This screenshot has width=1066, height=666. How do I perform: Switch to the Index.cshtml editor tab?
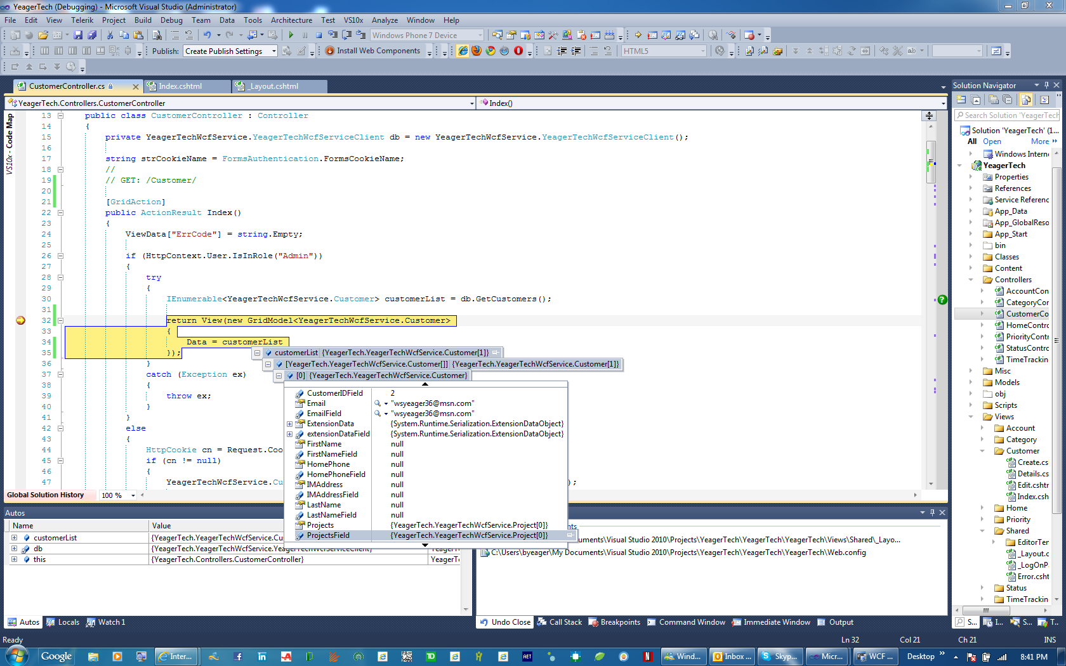tap(187, 86)
